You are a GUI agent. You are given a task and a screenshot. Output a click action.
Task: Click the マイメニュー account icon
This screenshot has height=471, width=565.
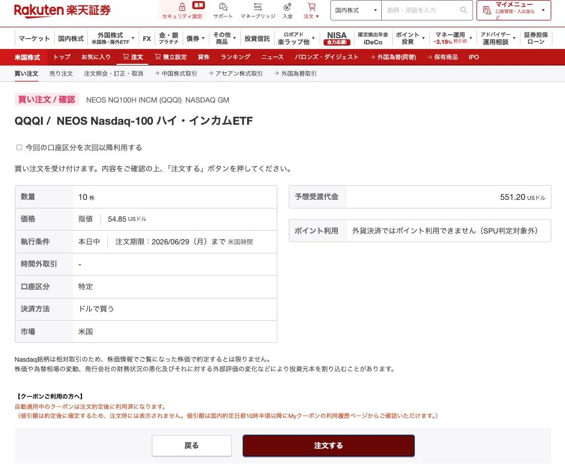point(487,10)
